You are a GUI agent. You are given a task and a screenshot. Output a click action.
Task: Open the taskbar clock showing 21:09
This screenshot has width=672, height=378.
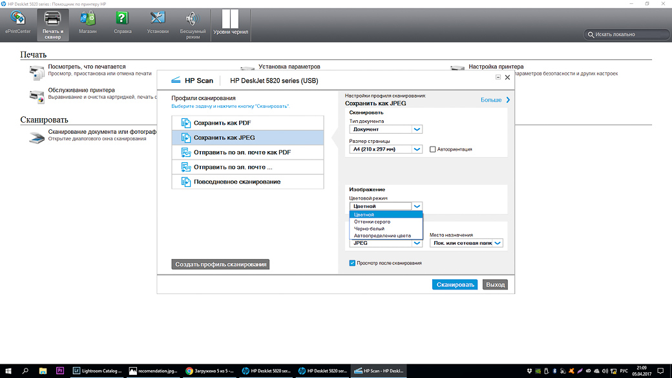(642, 371)
